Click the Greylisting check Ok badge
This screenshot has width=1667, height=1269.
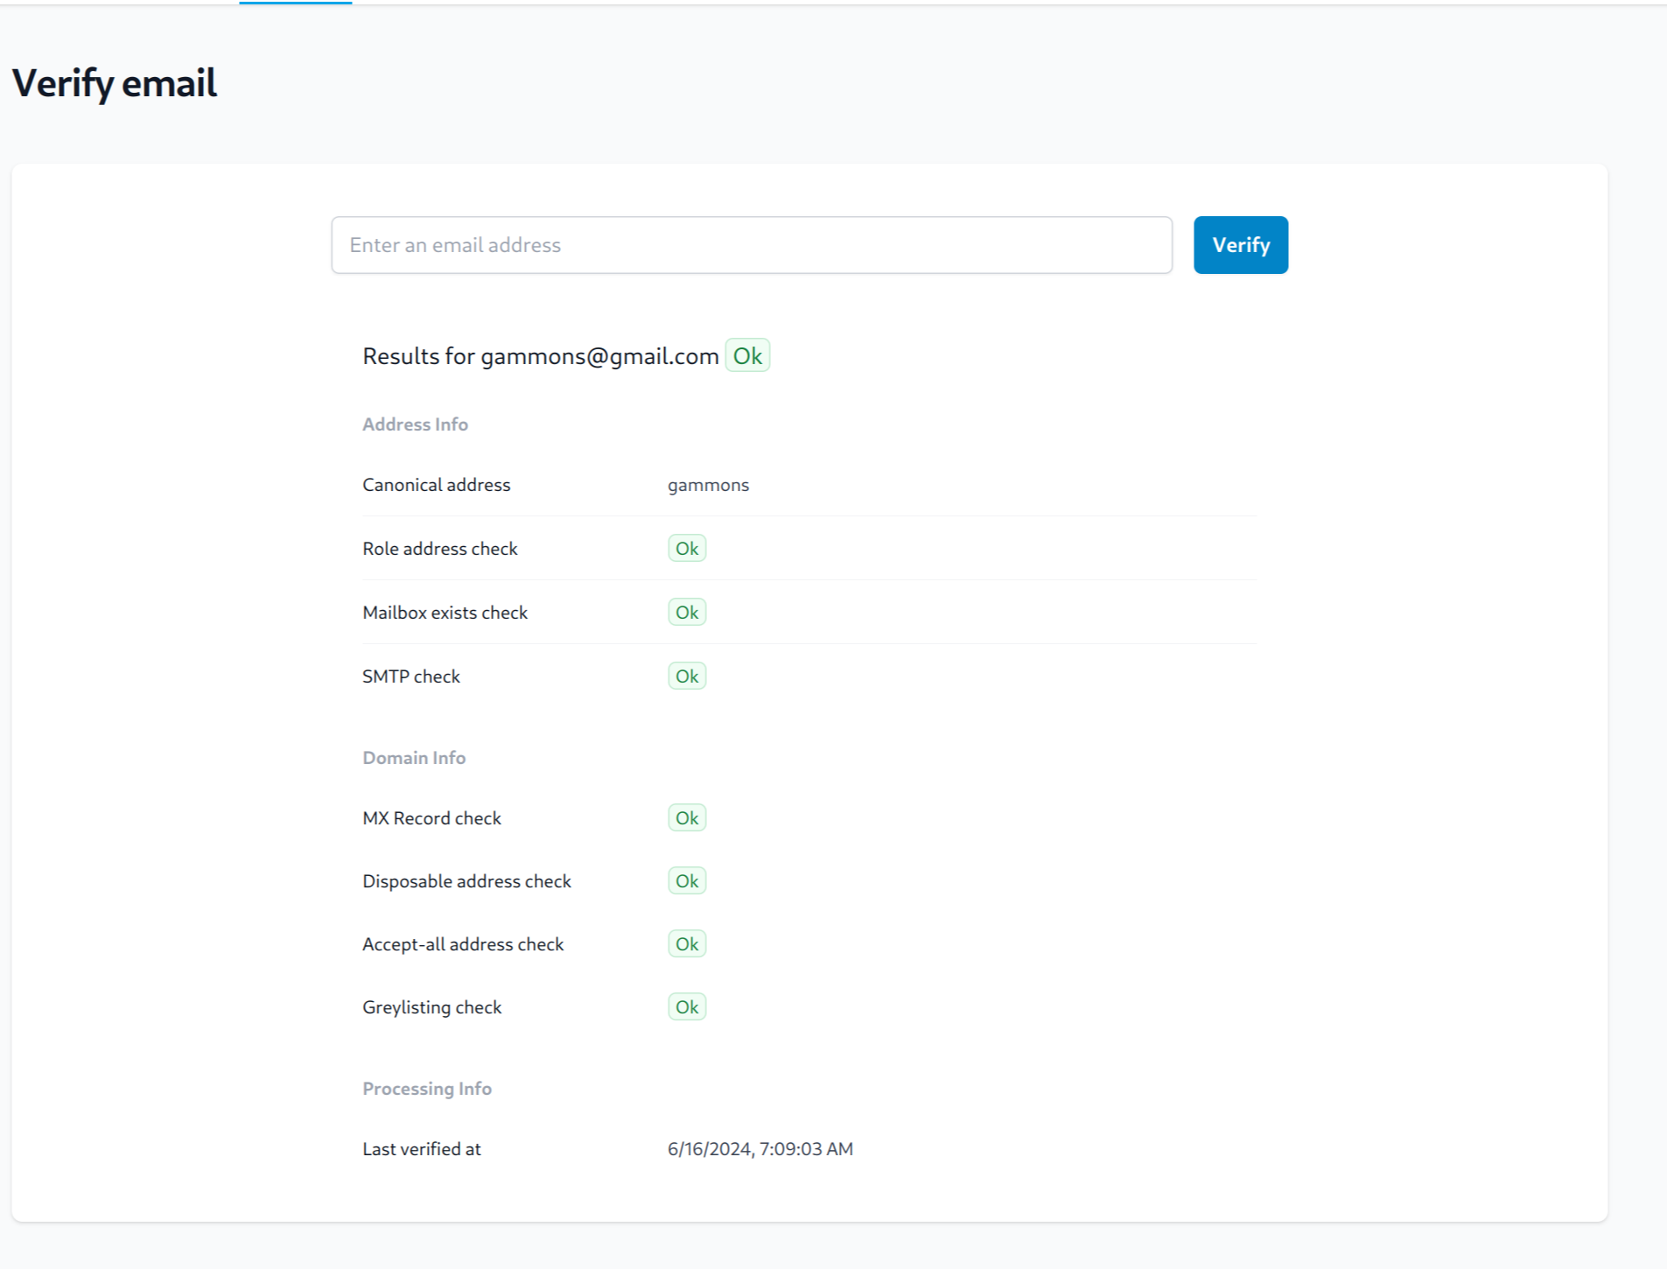pos(687,1007)
